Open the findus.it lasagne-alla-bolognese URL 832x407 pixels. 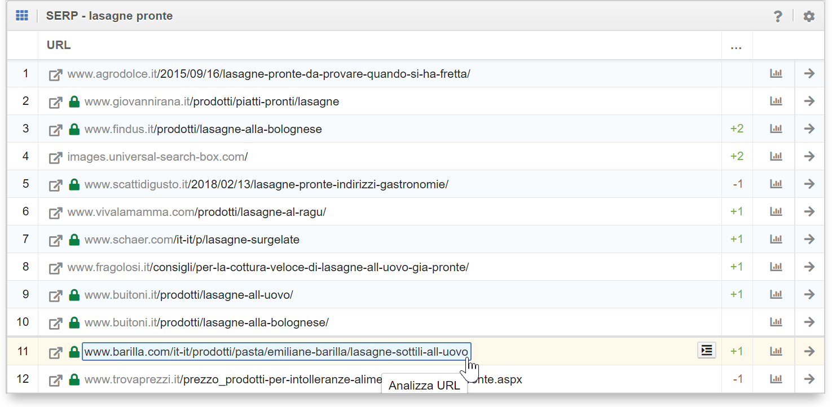pyautogui.click(x=203, y=129)
